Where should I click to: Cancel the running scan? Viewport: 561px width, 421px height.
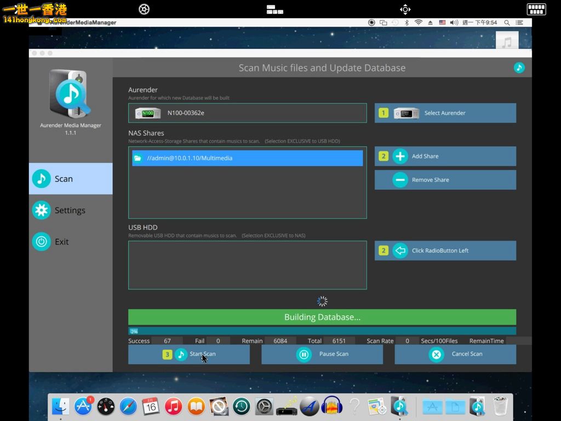pyautogui.click(x=455, y=354)
